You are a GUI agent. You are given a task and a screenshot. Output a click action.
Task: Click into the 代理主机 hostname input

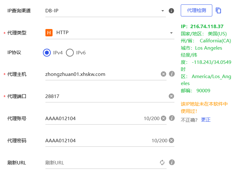click(101, 74)
